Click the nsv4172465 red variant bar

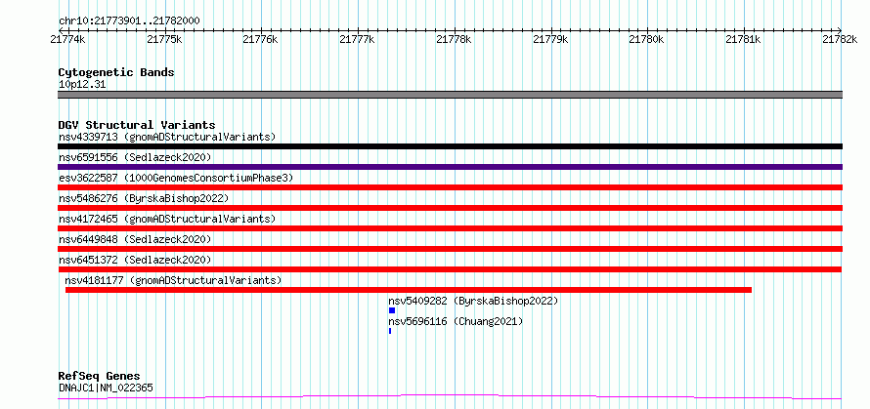point(450,228)
